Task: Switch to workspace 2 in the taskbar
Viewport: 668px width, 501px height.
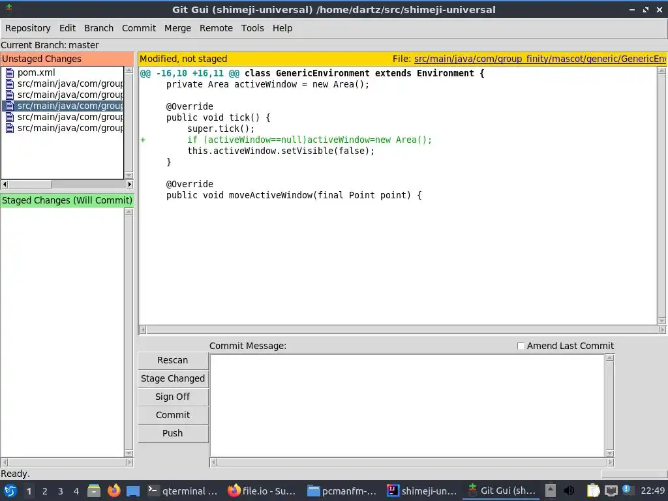Action: pos(45,491)
